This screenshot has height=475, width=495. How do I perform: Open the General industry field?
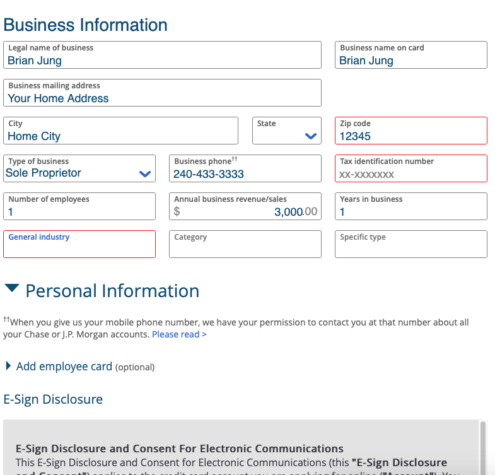point(79,244)
